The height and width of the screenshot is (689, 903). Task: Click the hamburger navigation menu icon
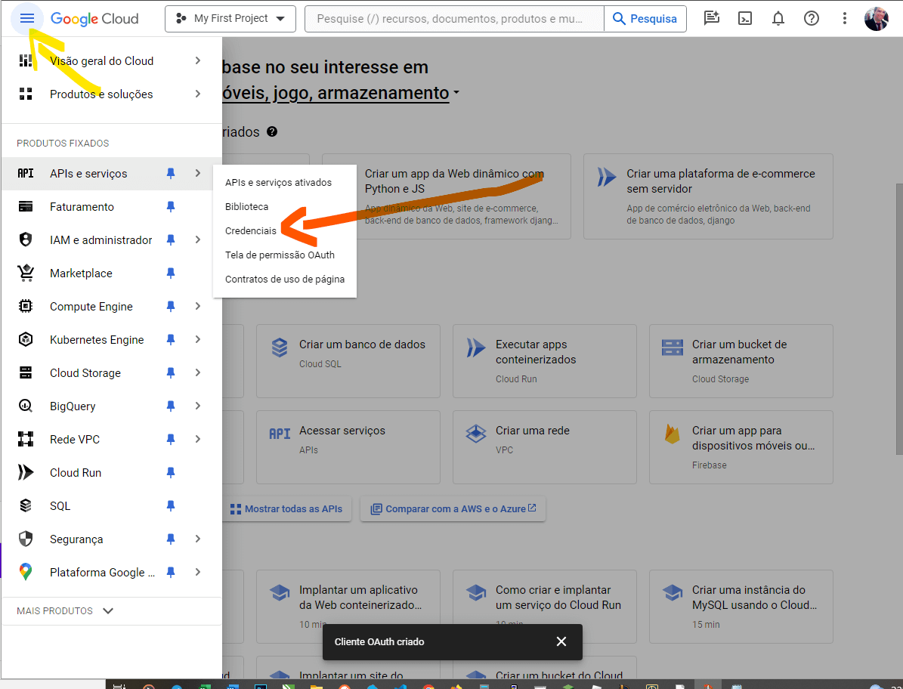[x=27, y=19]
